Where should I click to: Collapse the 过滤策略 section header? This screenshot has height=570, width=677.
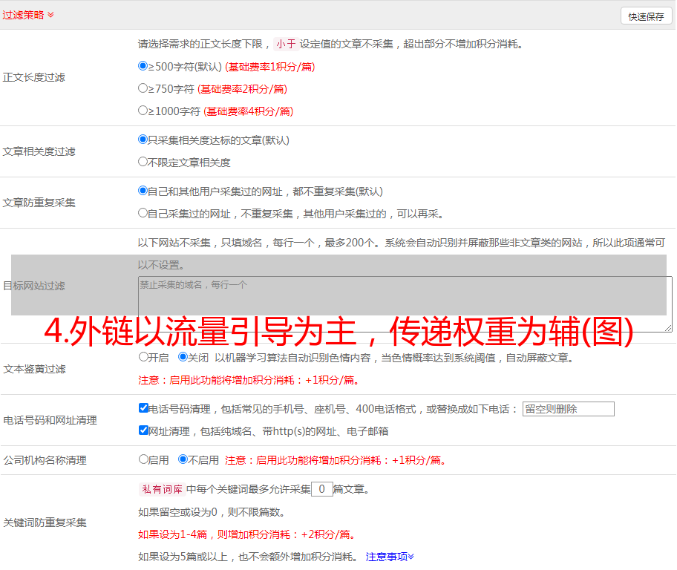28,15
